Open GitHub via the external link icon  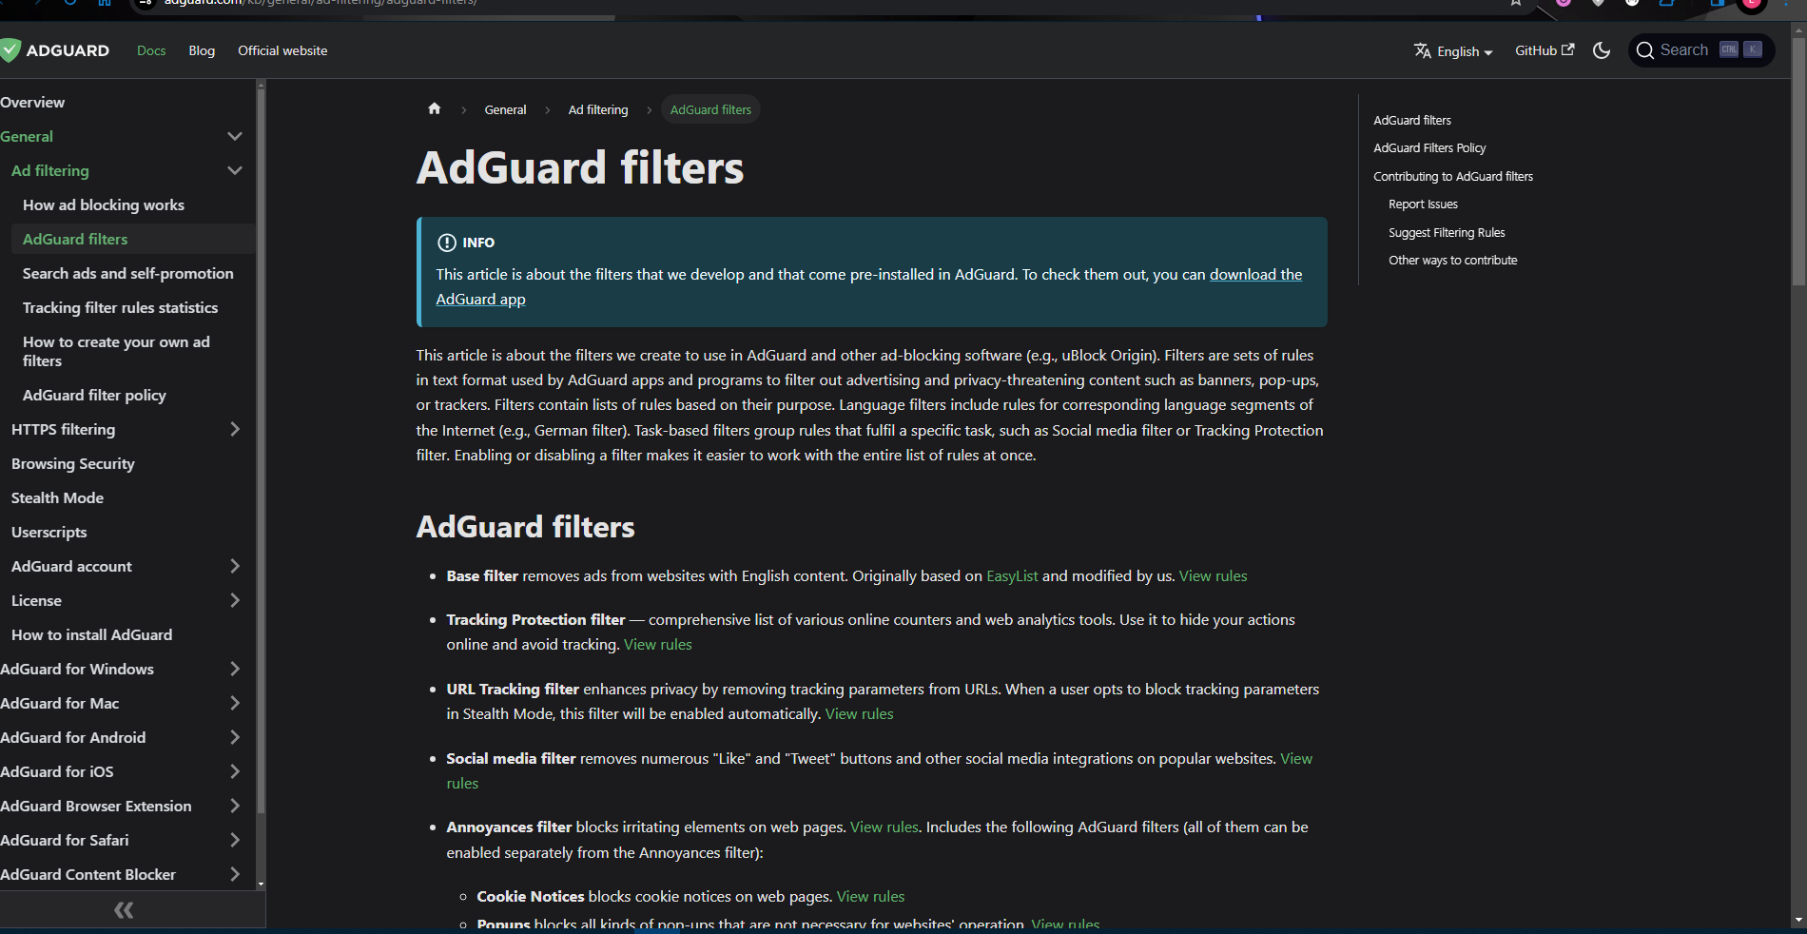click(1569, 49)
